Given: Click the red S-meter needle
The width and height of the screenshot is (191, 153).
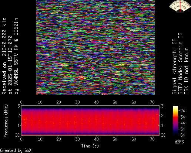Looking at the screenshot, I should (180, 6).
